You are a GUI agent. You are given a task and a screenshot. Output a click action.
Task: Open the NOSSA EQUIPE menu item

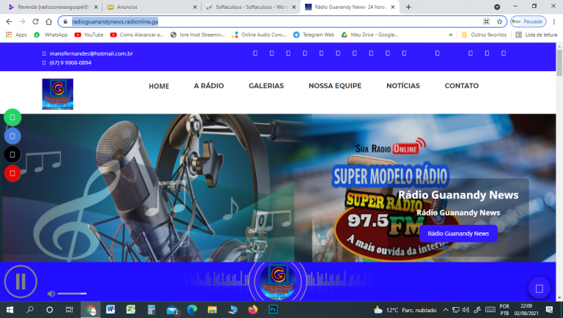pyautogui.click(x=335, y=86)
